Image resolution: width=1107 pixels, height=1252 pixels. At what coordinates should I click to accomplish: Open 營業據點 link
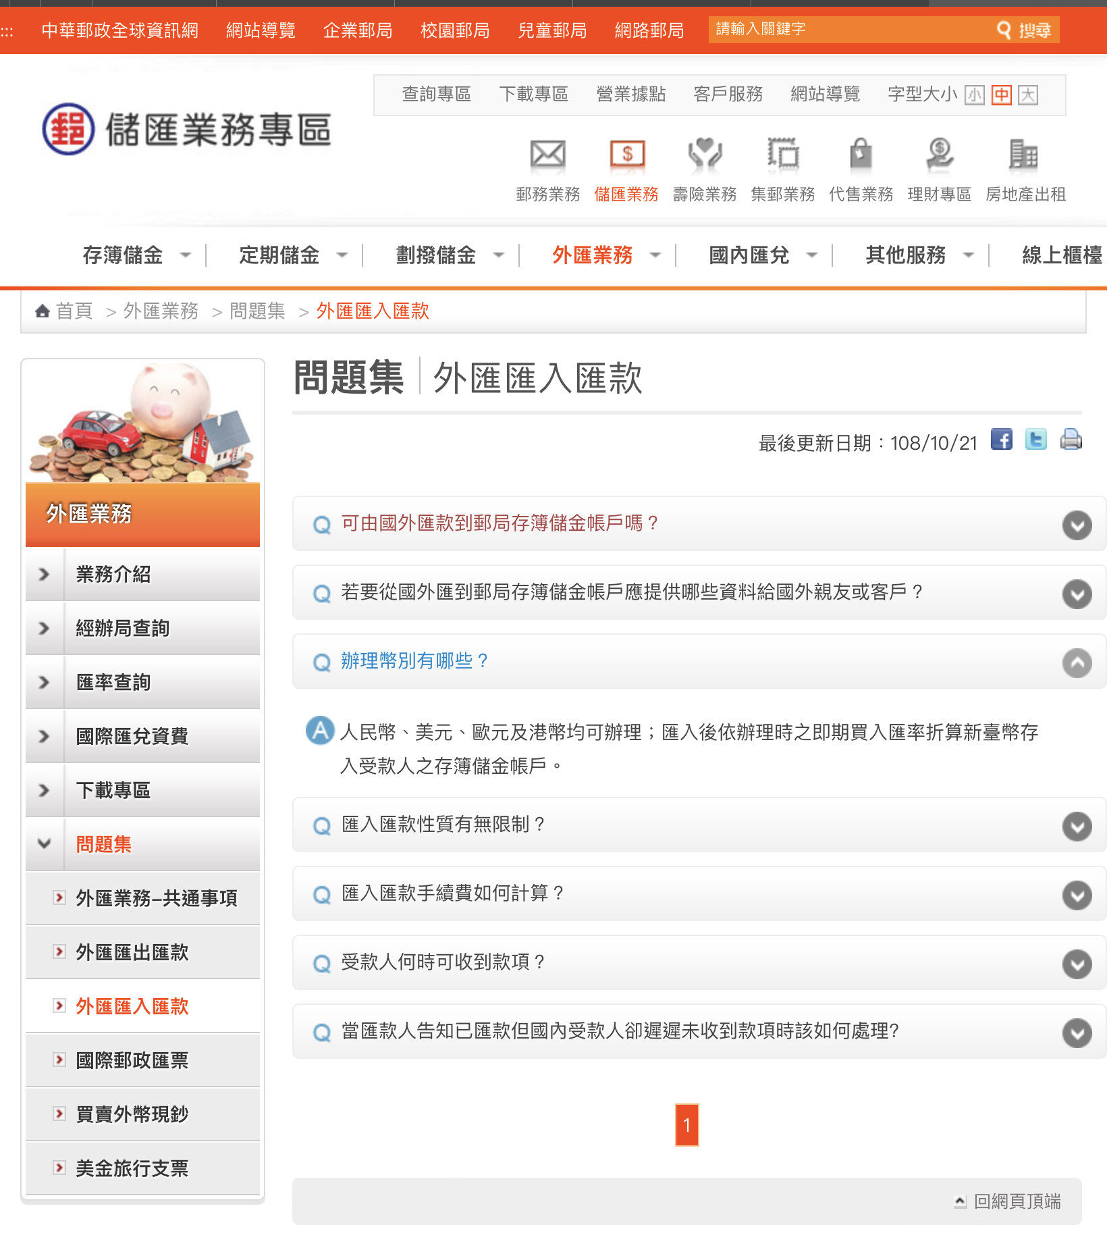(631, 95)
